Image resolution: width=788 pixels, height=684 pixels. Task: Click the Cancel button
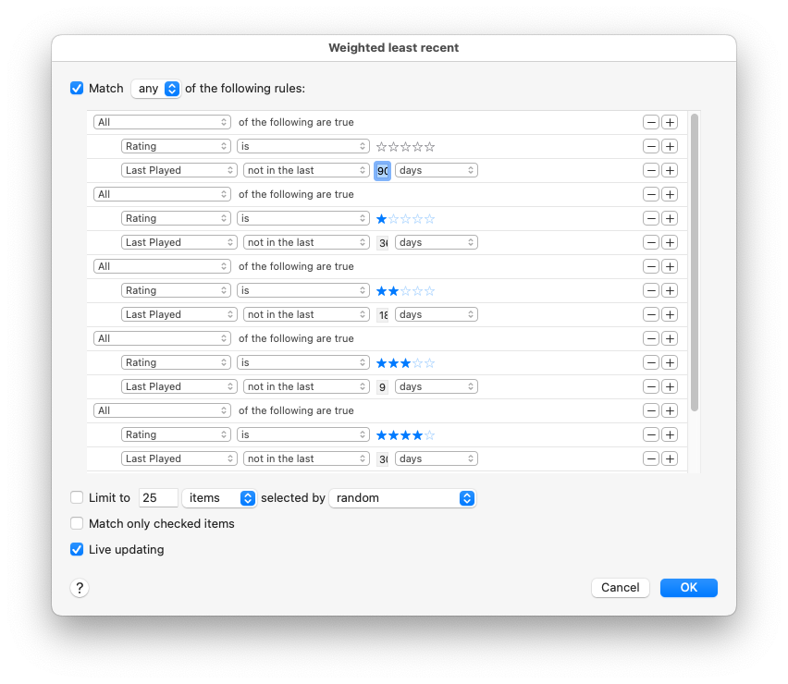click(620, 588)
